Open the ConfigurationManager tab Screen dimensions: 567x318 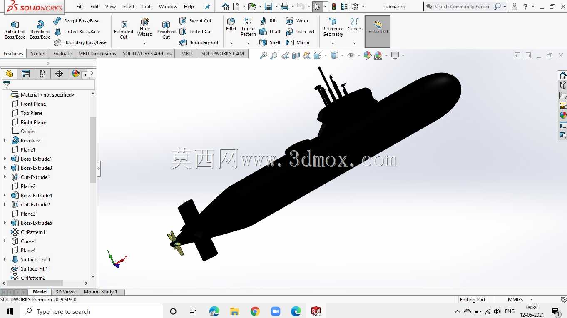pos(42,74)
